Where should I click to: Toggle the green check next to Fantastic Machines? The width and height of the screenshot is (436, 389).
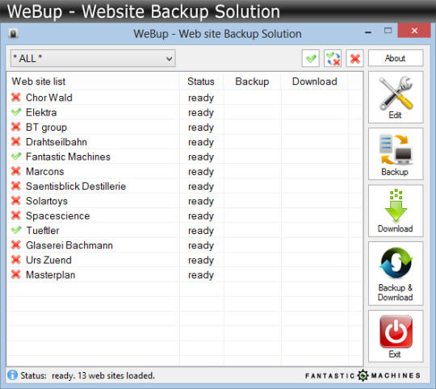click(16, 157)
